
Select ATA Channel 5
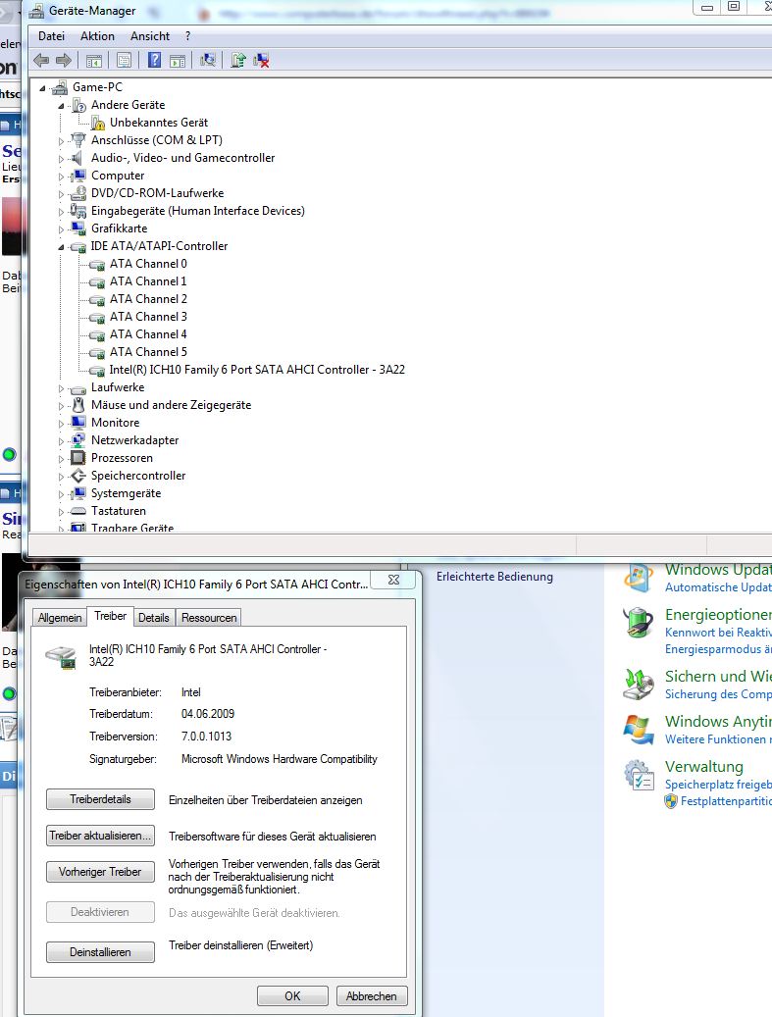[148, 351]
